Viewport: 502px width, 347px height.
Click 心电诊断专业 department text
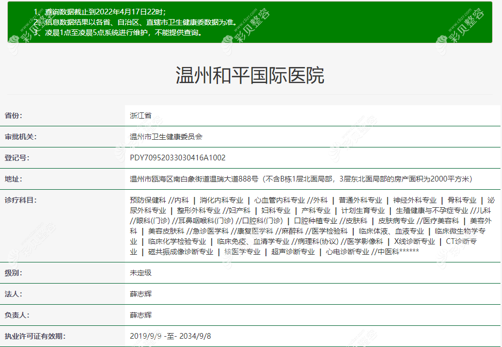click(x=348, y=252)
